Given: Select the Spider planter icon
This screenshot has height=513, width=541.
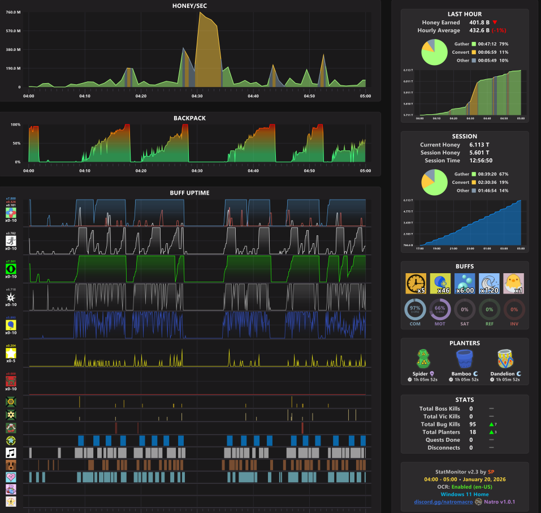Looking at the screenshot, I should coord(423,359).
